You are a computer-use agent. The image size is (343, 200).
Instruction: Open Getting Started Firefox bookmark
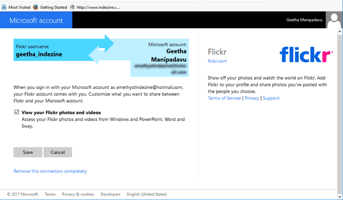(x=50, y=7)
